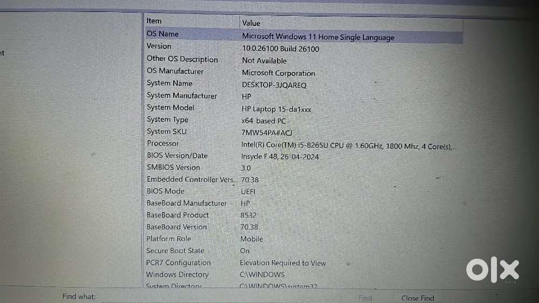Image resolution: width=539 pixels, height=303 pixels.
Task: Click the Close Find button
Action: tap(418, 298)
